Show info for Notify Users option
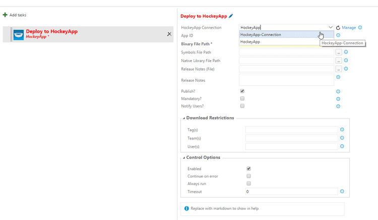Viewport: 378px width, 220px height. [x=338, y=106]
